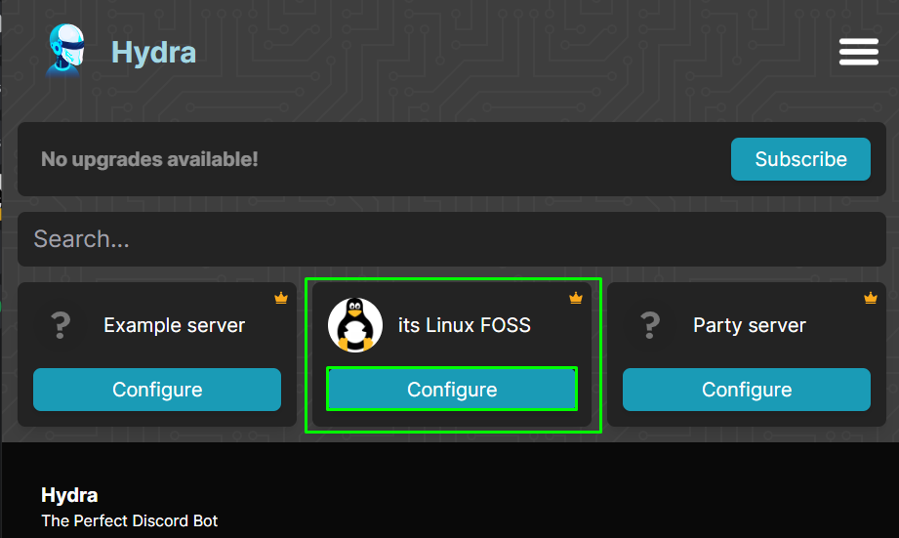Select the Example server name

click(175, 325)
